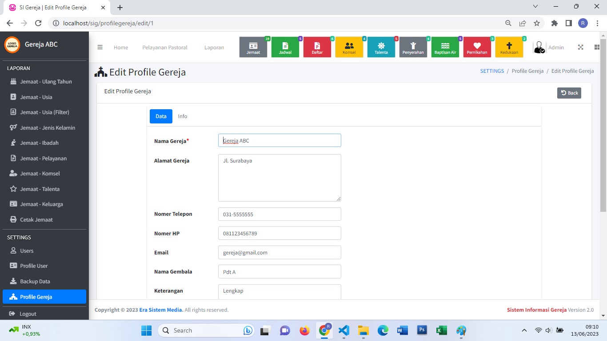This screenshot has height=341, width=607.
Task: Open the Talenta shortcut tile
Action: (381, 47)
